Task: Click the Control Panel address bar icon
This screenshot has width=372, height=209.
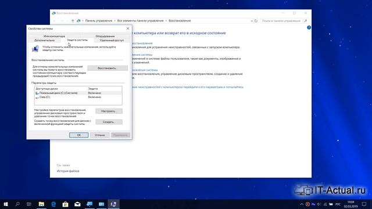Action: click(x=78, y=21)
